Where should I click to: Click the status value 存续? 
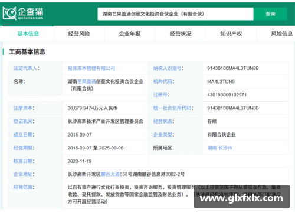tap(212, 121)
